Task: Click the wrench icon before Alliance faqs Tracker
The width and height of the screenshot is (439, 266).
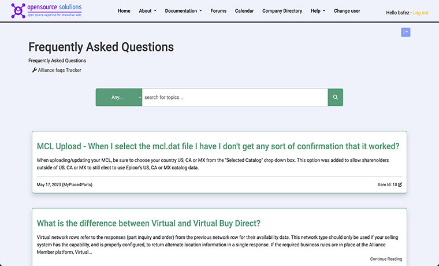Action: point(35,70)
